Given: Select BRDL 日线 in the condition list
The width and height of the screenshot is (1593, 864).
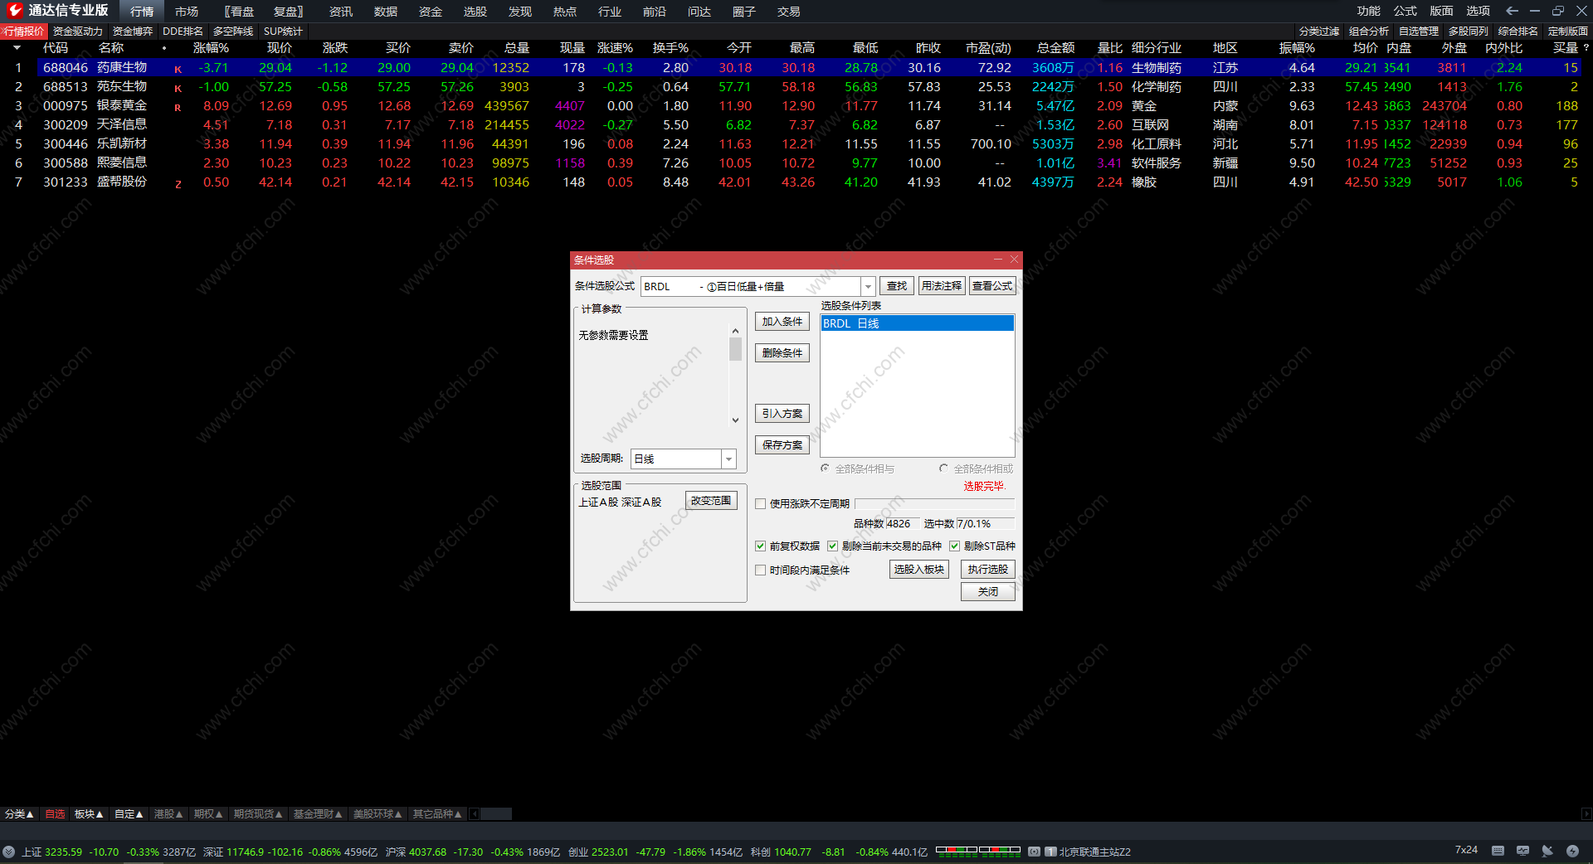Looking at the screenshot, I should click(x=917, y=323).
